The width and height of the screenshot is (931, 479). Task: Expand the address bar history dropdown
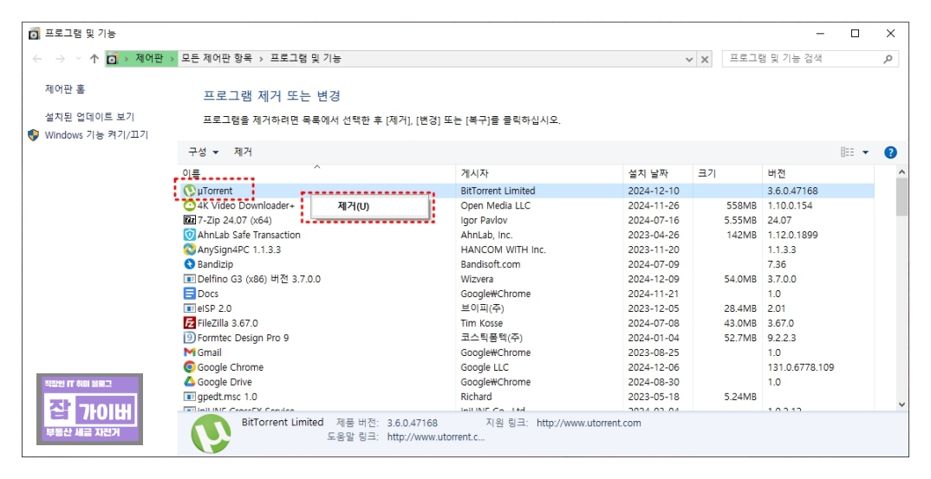click(x=689, y=60)
